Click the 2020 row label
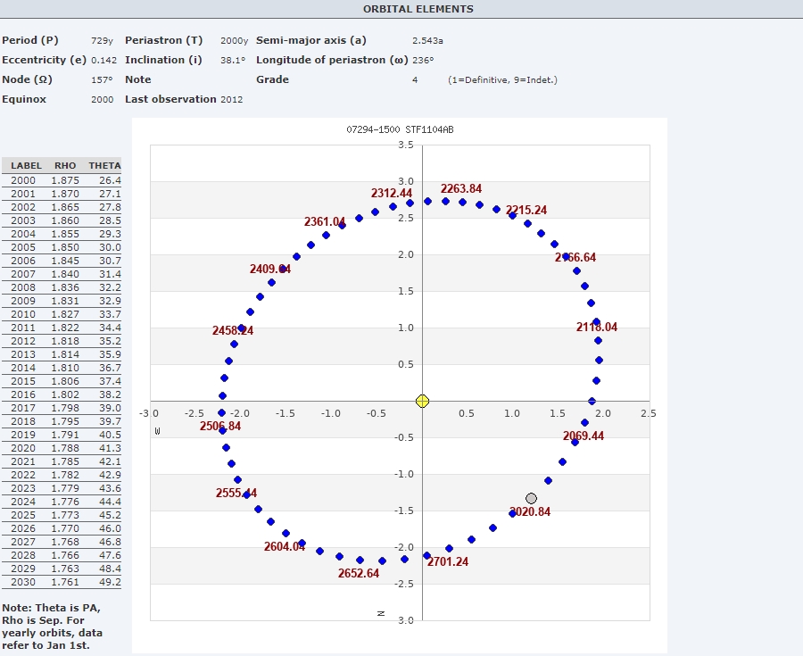This screenshot has width=803, height=656. tap(23, 447)
